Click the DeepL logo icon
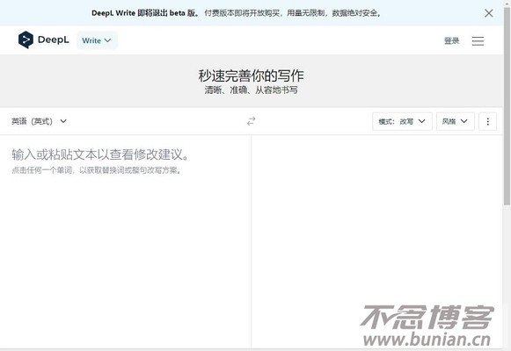The width and height of the screenshot is (511, 351). click(x=26, y=40)
